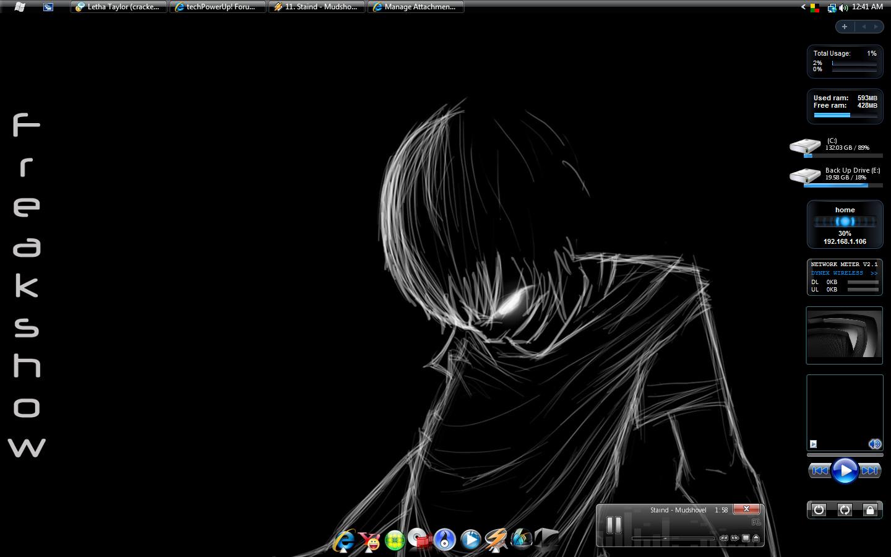Click the Show Desktop quick launch icon
891x557 pixels.
tap(48, 7)
